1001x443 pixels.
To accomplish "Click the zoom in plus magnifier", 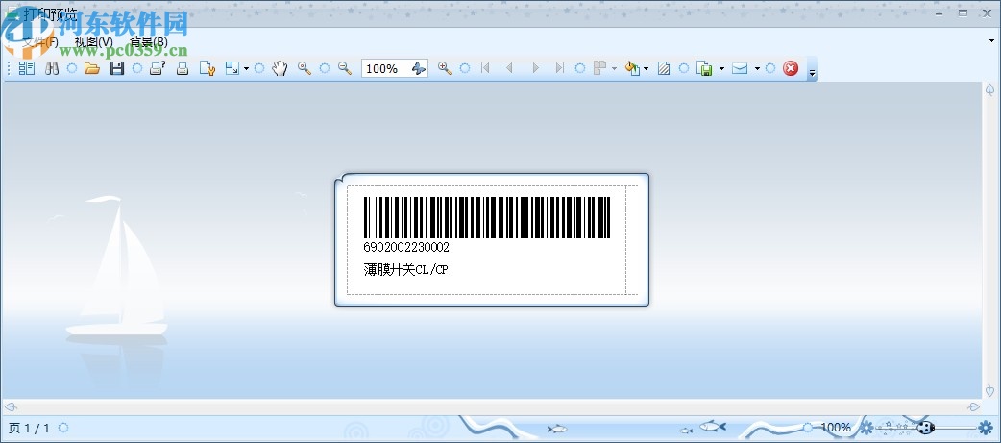I will (x=445, y=68).
